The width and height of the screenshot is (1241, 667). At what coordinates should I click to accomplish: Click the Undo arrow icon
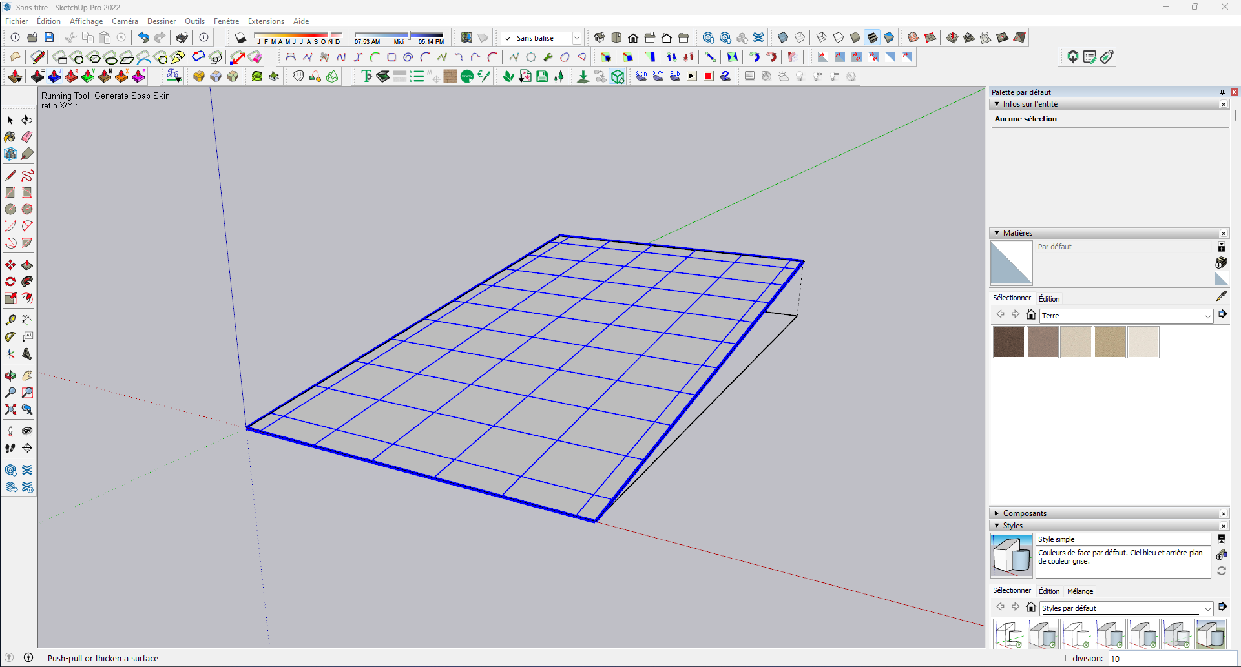pyautogui.click(x=143, y=37)
